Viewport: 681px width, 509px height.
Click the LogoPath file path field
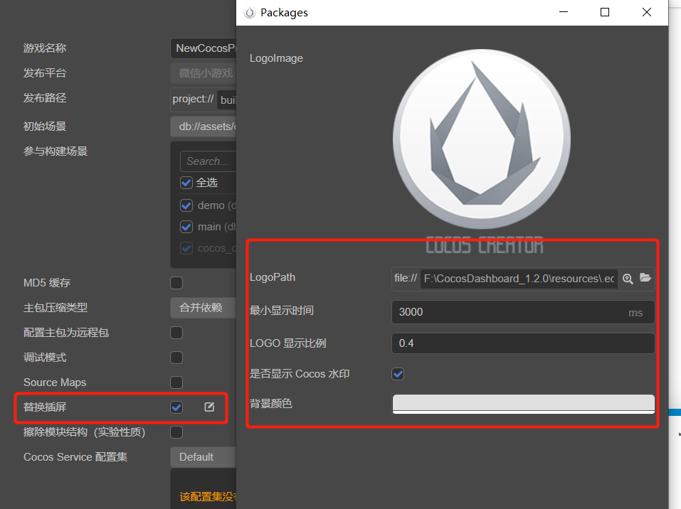[519, 279]
